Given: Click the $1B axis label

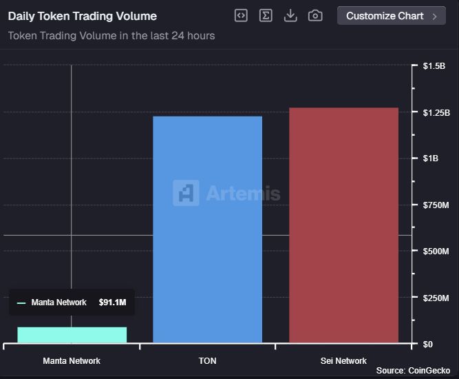Looking at the screenshot, I should 431,158.
